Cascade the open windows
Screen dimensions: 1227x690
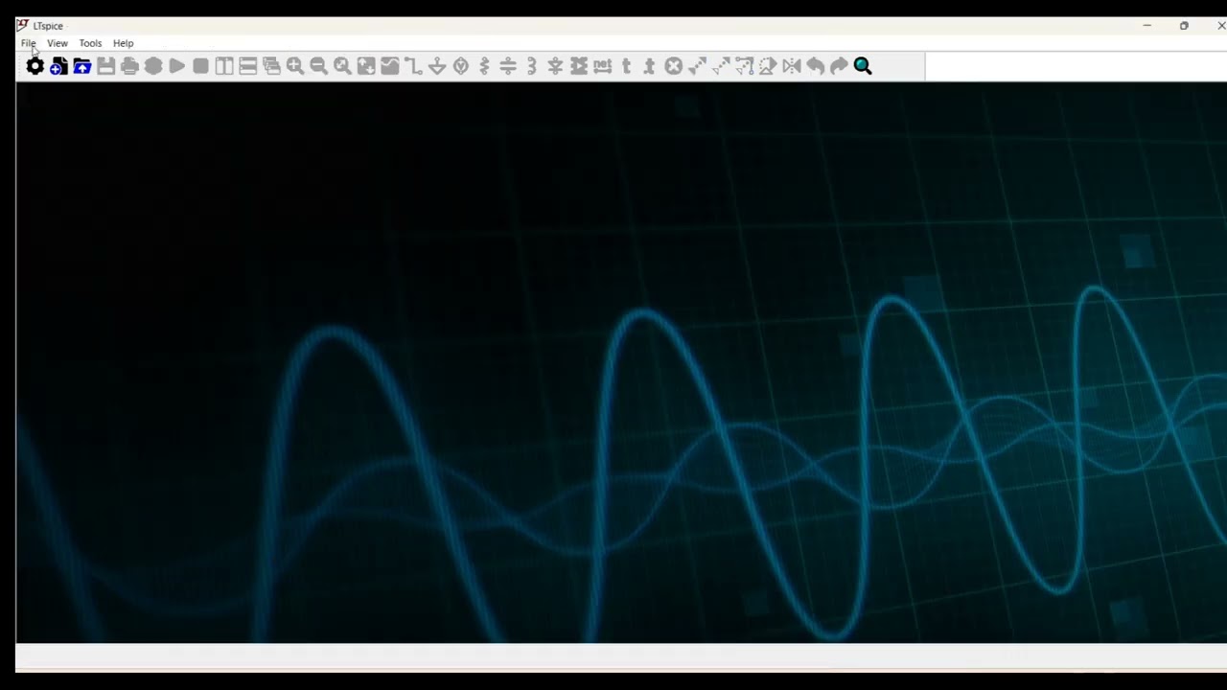tap(271, 66)
